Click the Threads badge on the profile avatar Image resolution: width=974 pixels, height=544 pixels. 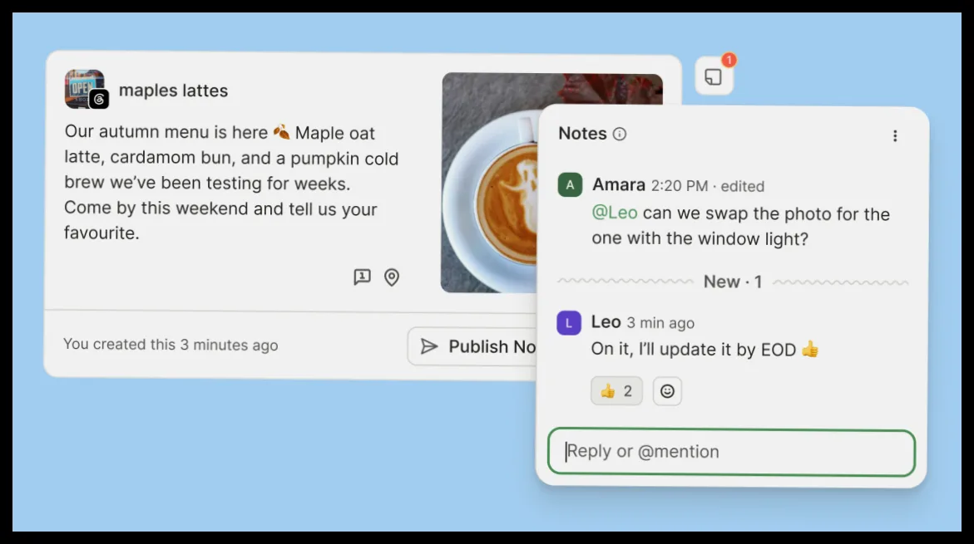(99, 99)
